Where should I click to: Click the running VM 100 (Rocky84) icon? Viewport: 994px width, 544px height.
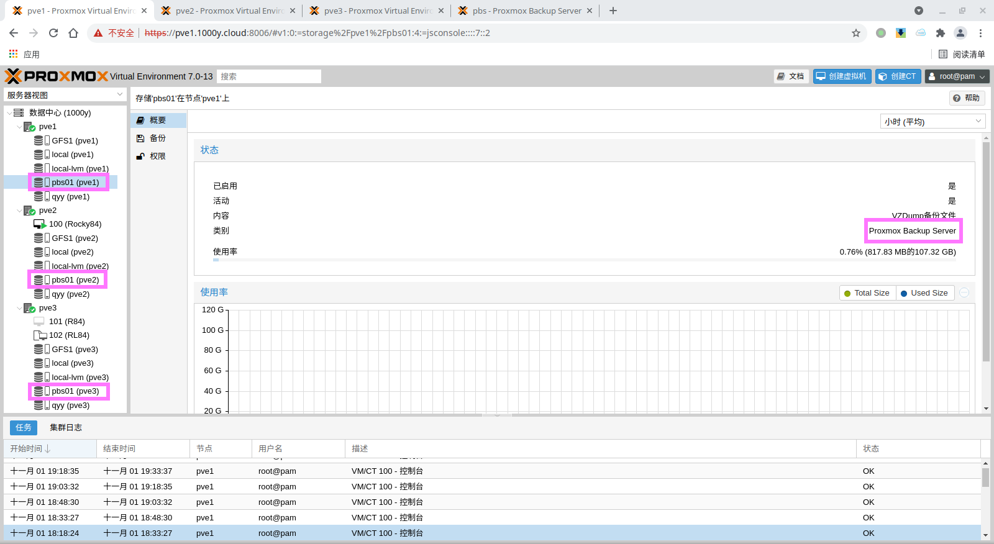40,224
